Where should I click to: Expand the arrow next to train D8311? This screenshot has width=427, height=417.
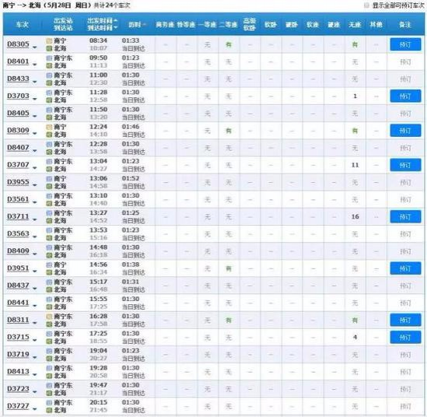pyautogui.click(x=34, y=324)
